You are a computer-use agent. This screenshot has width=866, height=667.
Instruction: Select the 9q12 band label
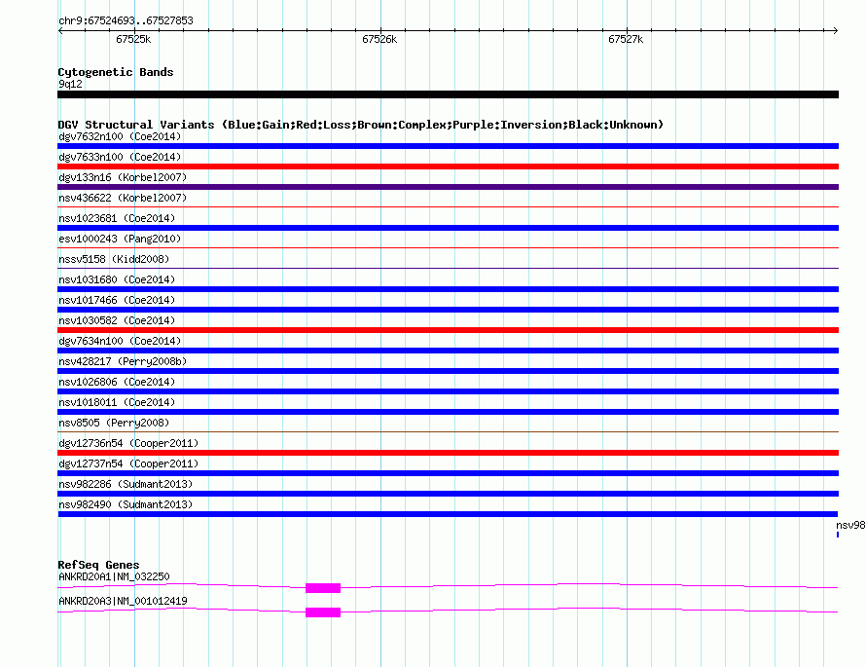(70, 84)
